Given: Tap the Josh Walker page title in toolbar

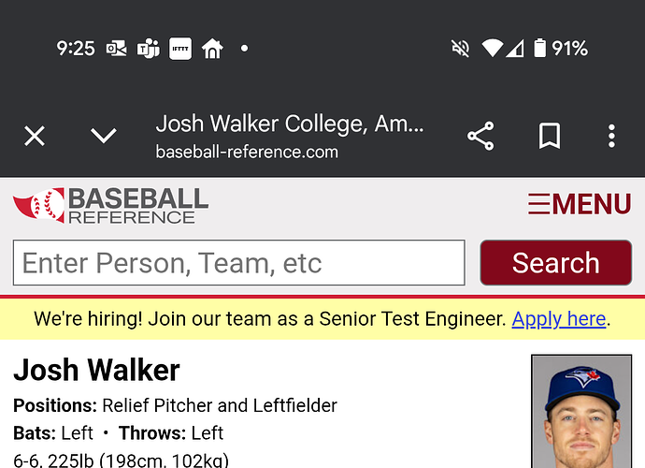Looking at the screenshot, I should tap(290, 124).
